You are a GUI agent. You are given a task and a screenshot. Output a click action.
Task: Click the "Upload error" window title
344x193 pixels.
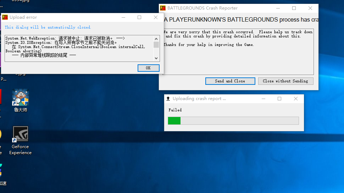23,17
